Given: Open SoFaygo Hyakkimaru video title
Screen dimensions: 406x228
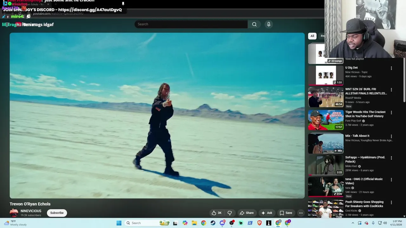Looking at the screenshot, I should pos(365,159).
